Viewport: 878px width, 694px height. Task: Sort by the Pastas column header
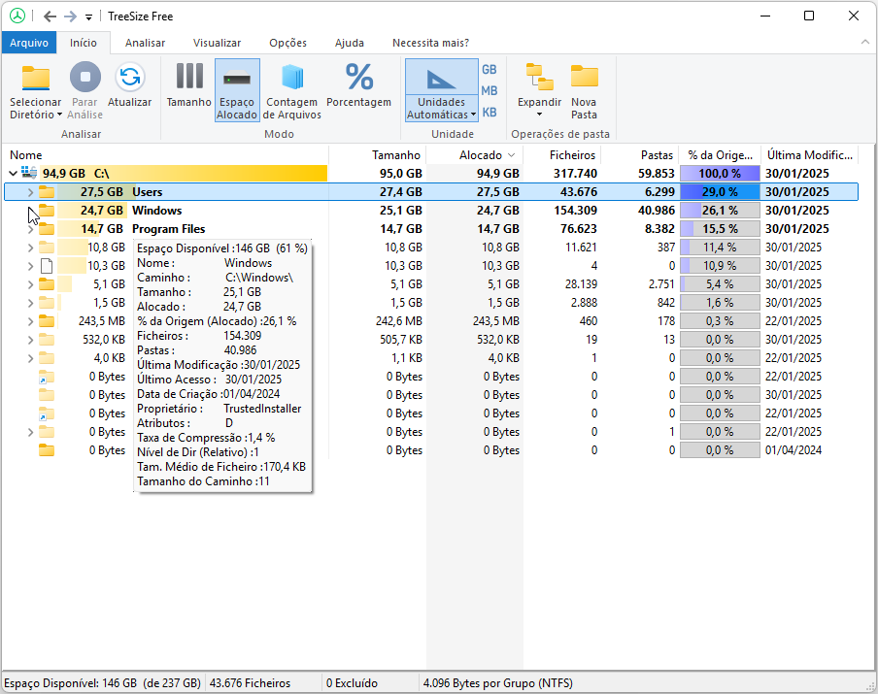(x=639, y=155)
